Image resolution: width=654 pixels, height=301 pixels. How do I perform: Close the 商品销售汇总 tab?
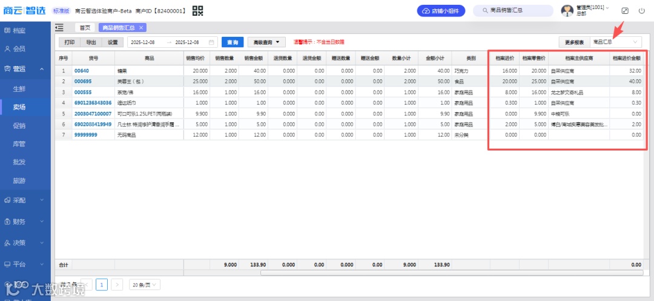[141, 28]
